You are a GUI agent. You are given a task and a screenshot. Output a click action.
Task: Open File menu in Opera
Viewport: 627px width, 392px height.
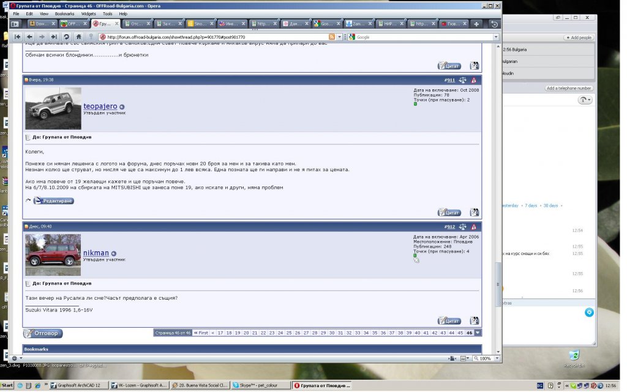[16, 13]
